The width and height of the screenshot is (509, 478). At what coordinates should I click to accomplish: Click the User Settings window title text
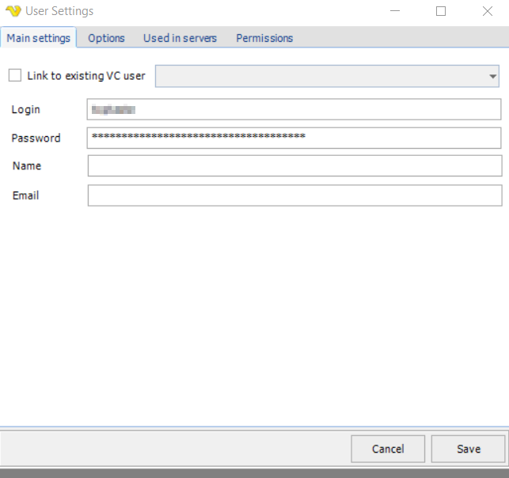59,11
